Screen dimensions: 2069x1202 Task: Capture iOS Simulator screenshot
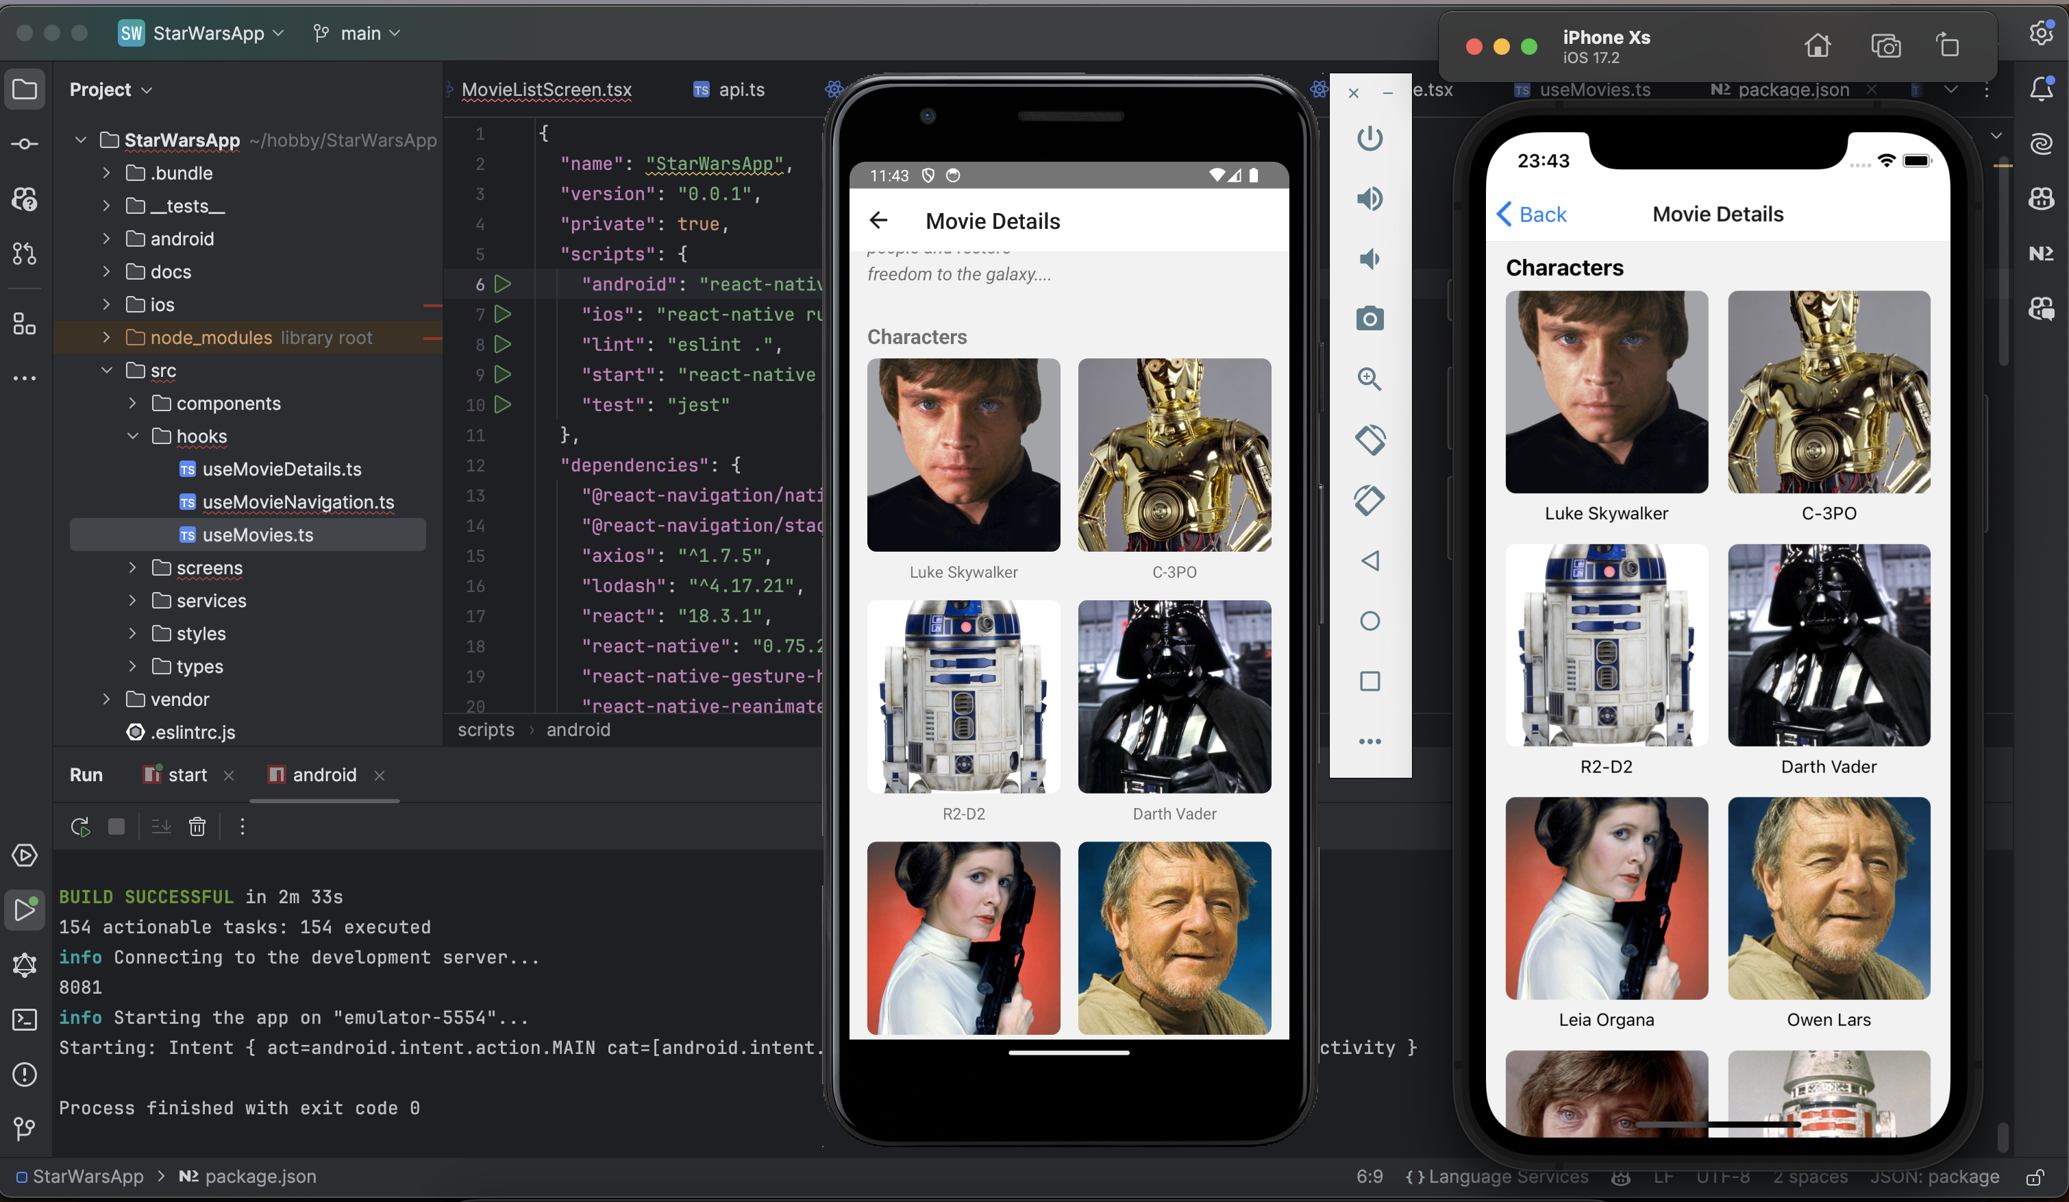[x=1885, y=45]
